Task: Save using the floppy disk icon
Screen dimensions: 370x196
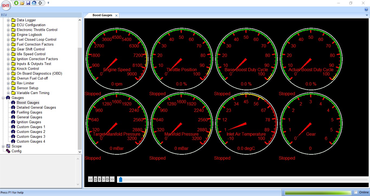Action: point(28,3)
